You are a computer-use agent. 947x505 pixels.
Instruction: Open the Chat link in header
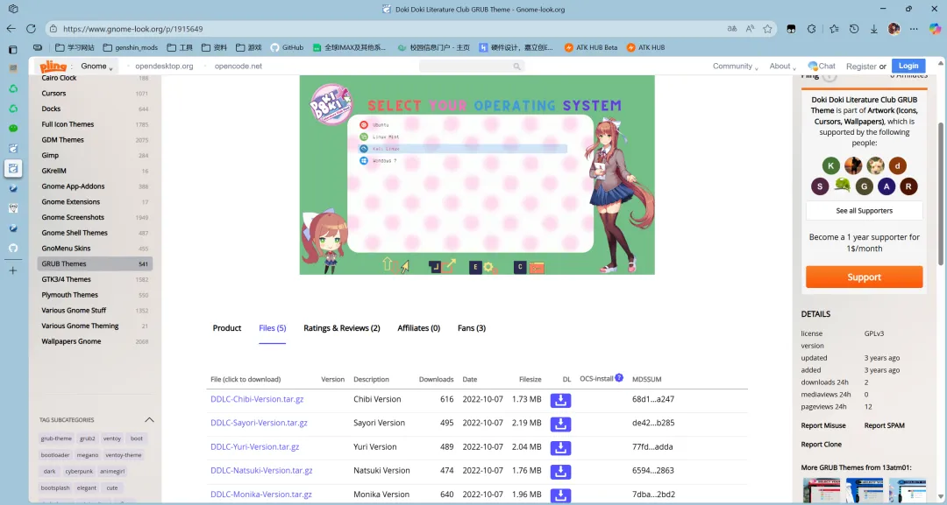822,67
